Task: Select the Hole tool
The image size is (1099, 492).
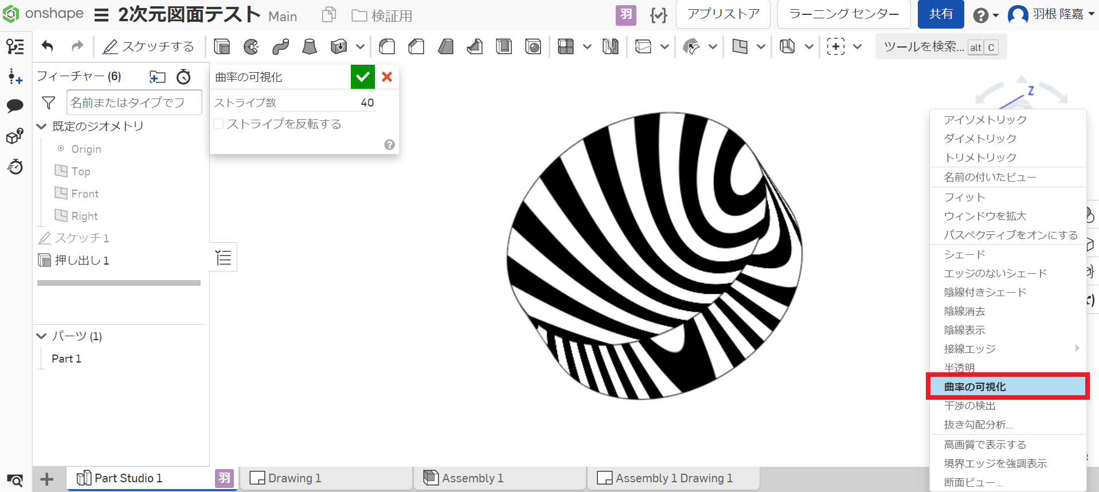Action: 533,46
